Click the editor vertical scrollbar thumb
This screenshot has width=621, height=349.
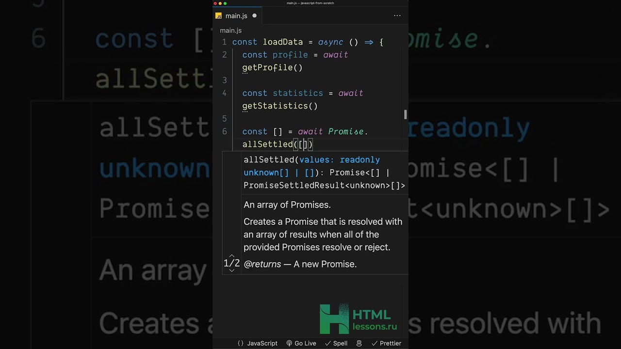(x=405, y=114)
